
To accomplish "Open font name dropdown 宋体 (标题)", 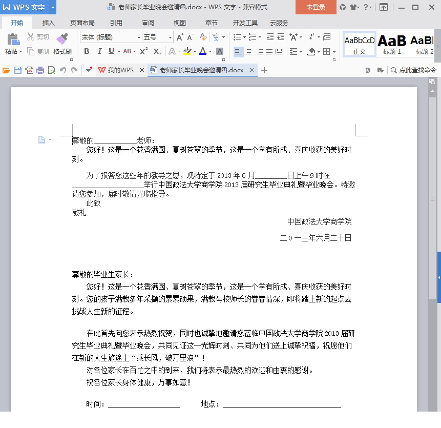I will 139,37.
